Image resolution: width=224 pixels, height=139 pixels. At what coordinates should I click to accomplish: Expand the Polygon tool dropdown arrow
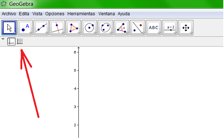coord(79,33)
